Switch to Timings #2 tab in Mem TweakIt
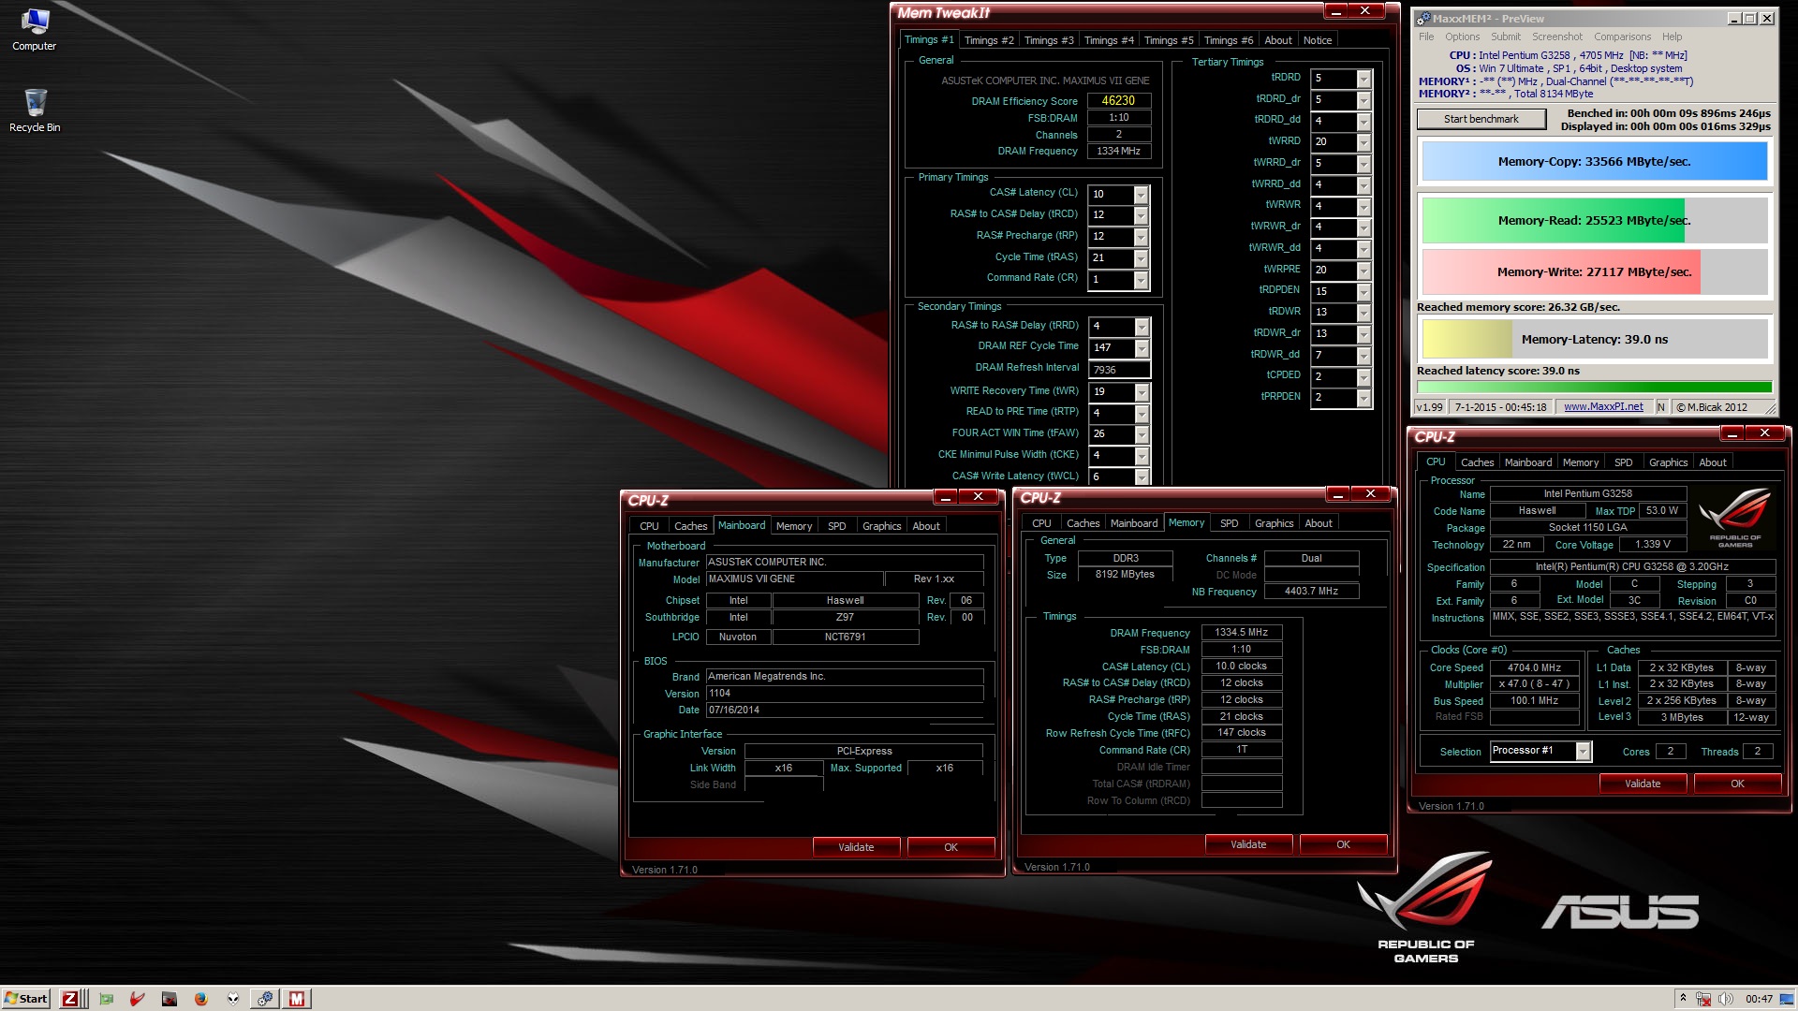The width and height of the screenshot is (1798, 1011). pyautogui.click(x=989, y=40)
